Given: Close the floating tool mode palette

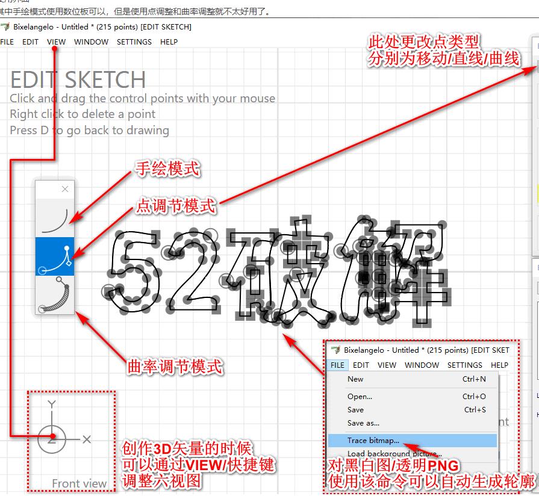Looking at the screenshot, I should (64, 189).
